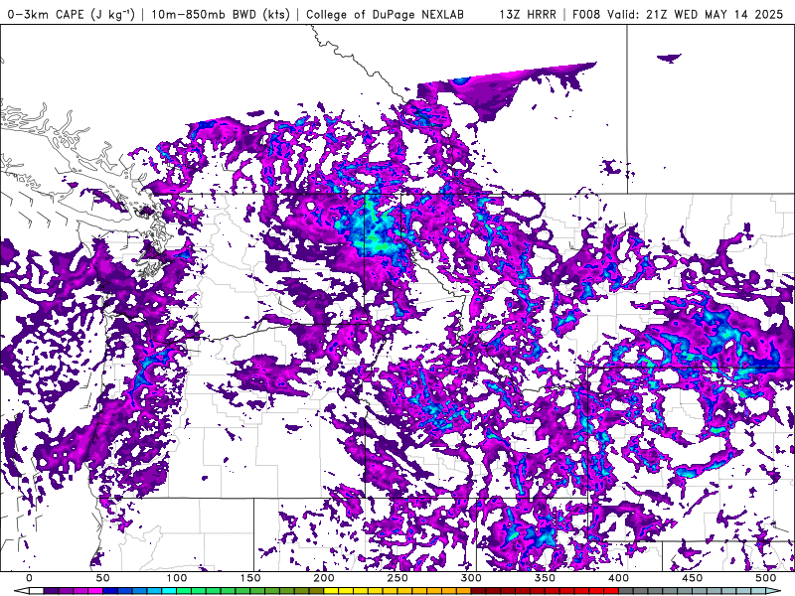Click the colorbar label "50"

click(x=103, y=578)
